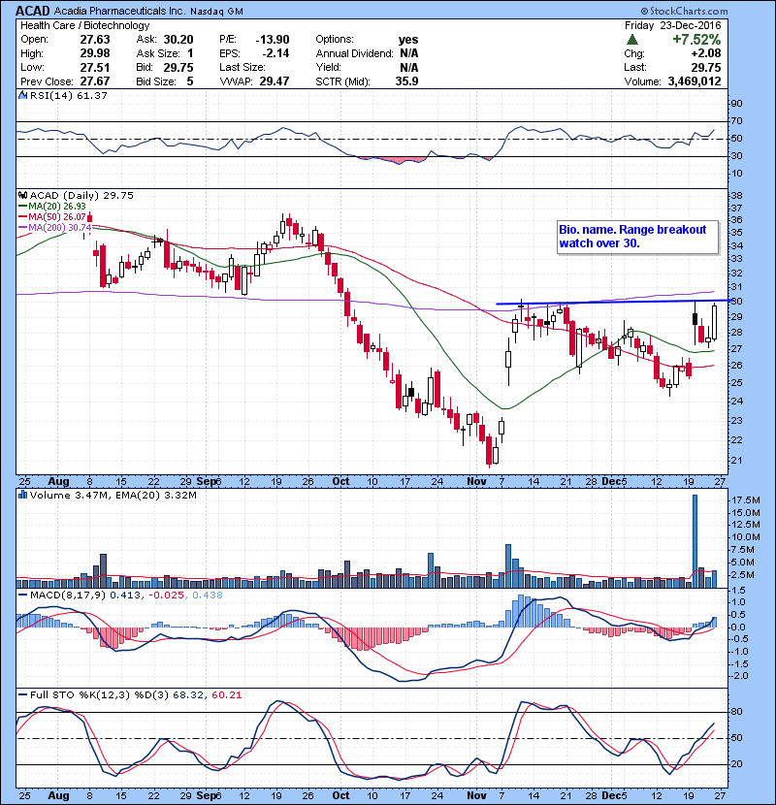Click the ACAD ticker symbol title
Screen dimensions: 776x805
point(33,11)
